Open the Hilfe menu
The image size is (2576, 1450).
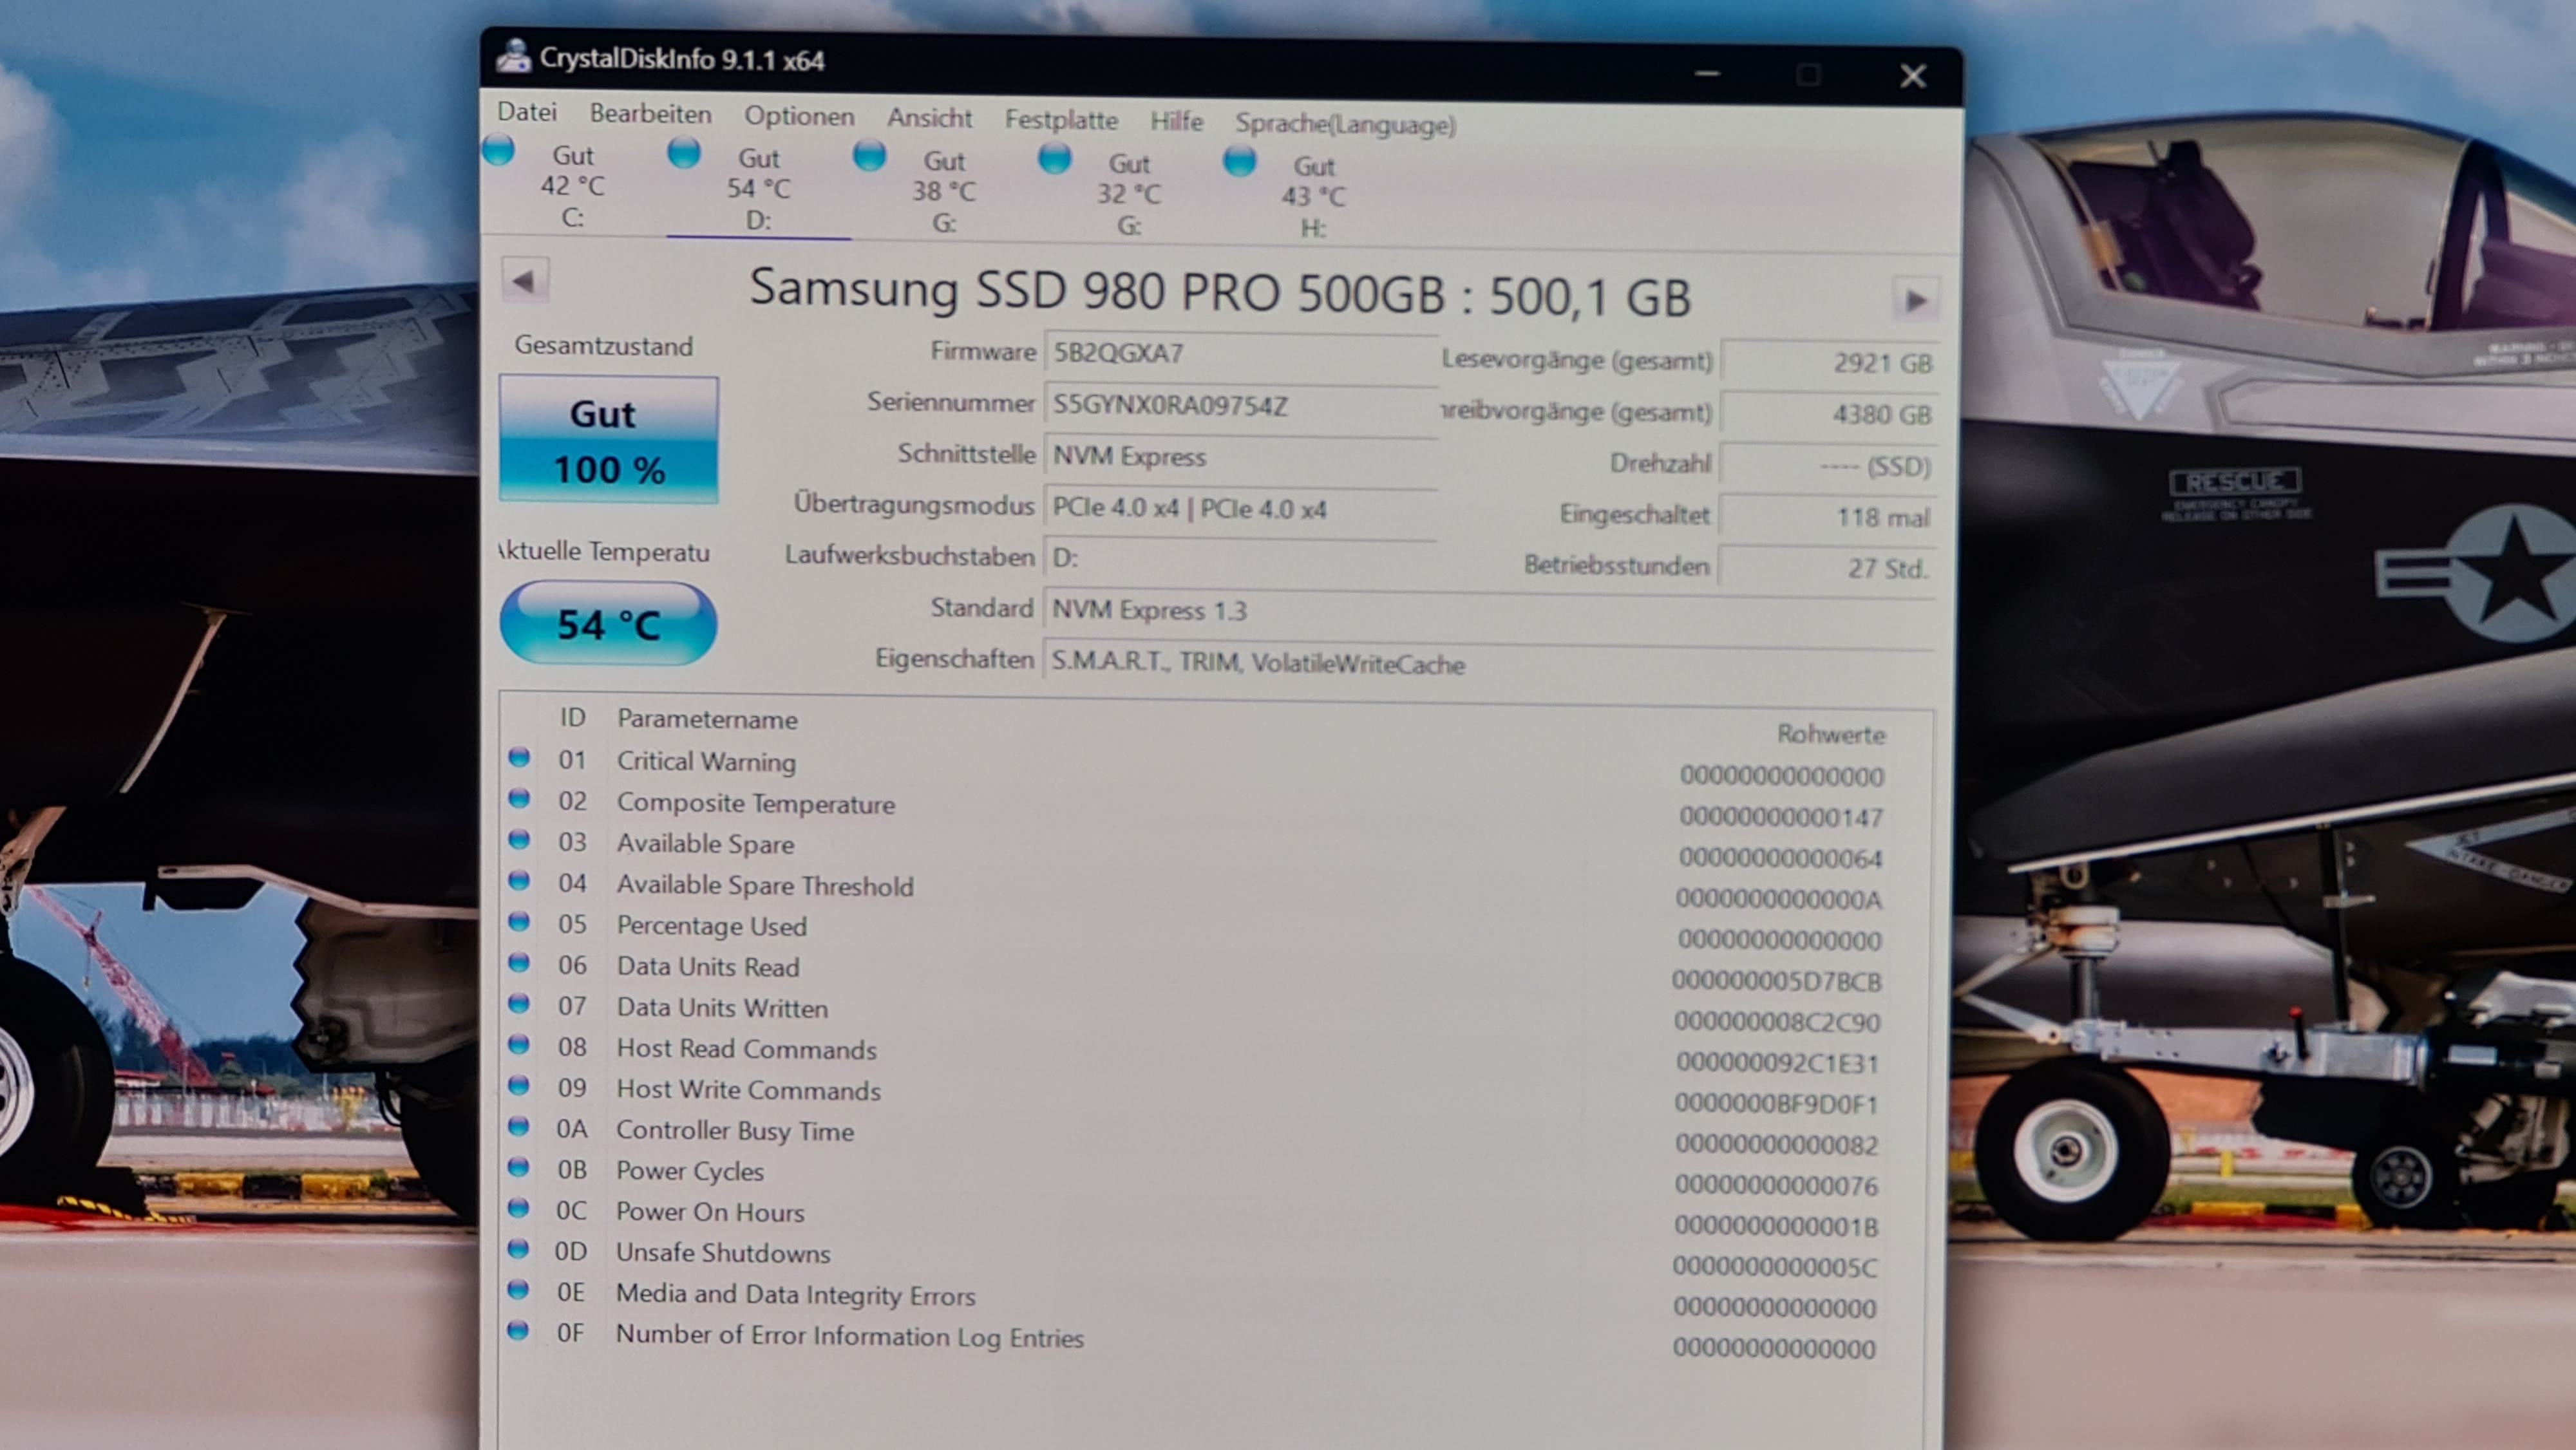[1176, 121]
